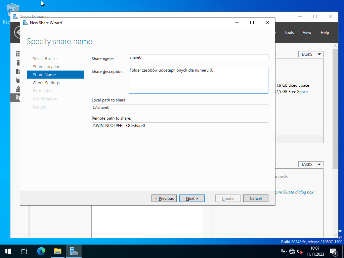Open the notification center icon
The width and height of the screenshot is (344, 258).
pos(334,251)
